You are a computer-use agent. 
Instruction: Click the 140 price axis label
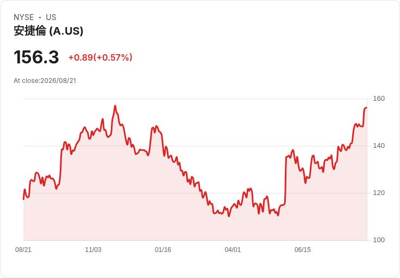[x=379, y=146]
